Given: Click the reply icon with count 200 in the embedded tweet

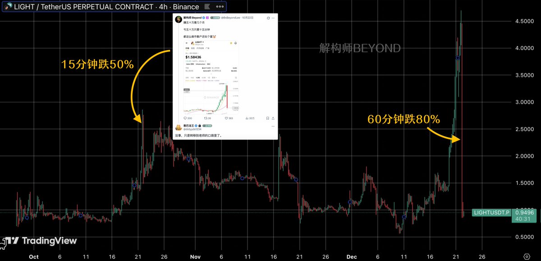Looking at the screenshot, I should click(185, 118).
